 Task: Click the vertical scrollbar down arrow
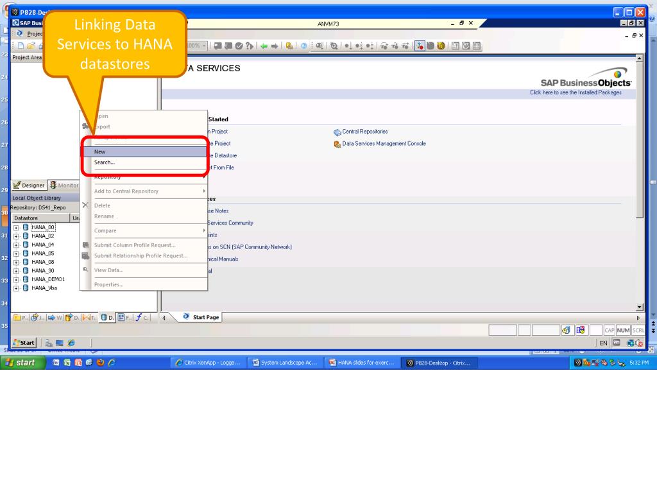[640, 307]
